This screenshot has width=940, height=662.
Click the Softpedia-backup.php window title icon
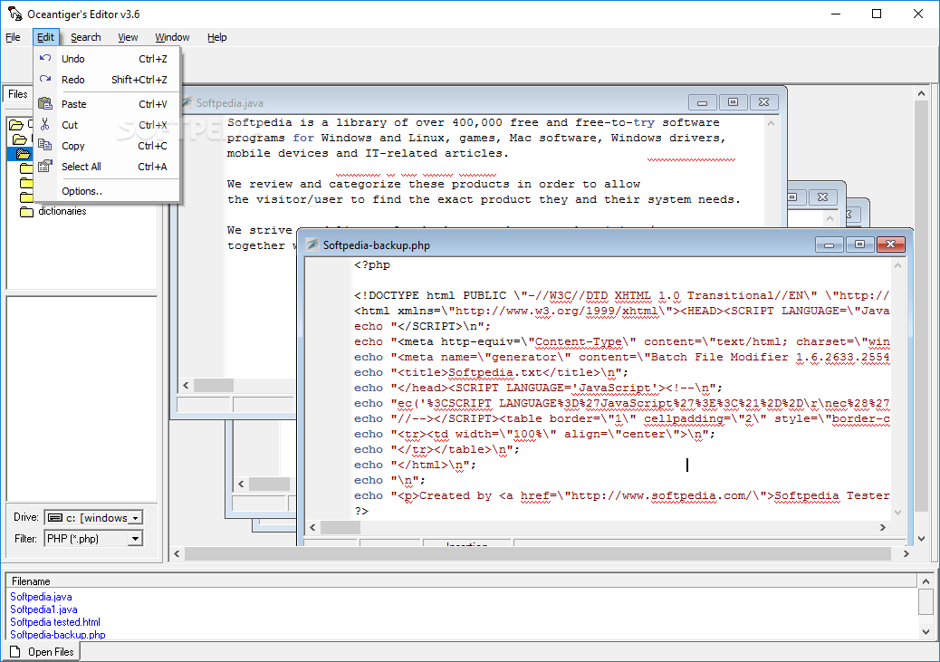pos(312,245)
